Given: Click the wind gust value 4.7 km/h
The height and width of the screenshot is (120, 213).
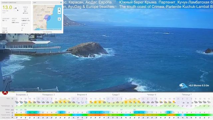Looking at the screenshot, I should click(25, 13).
